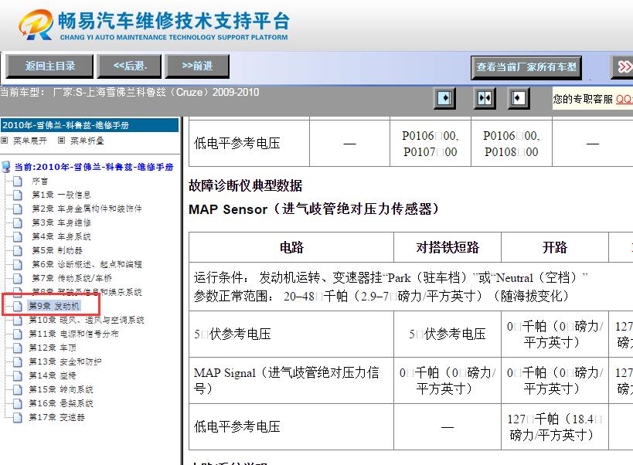Go forward with the >>前进 button
Image resolution: width=633 pixels, height=465 pixels.
click(197, 66)
